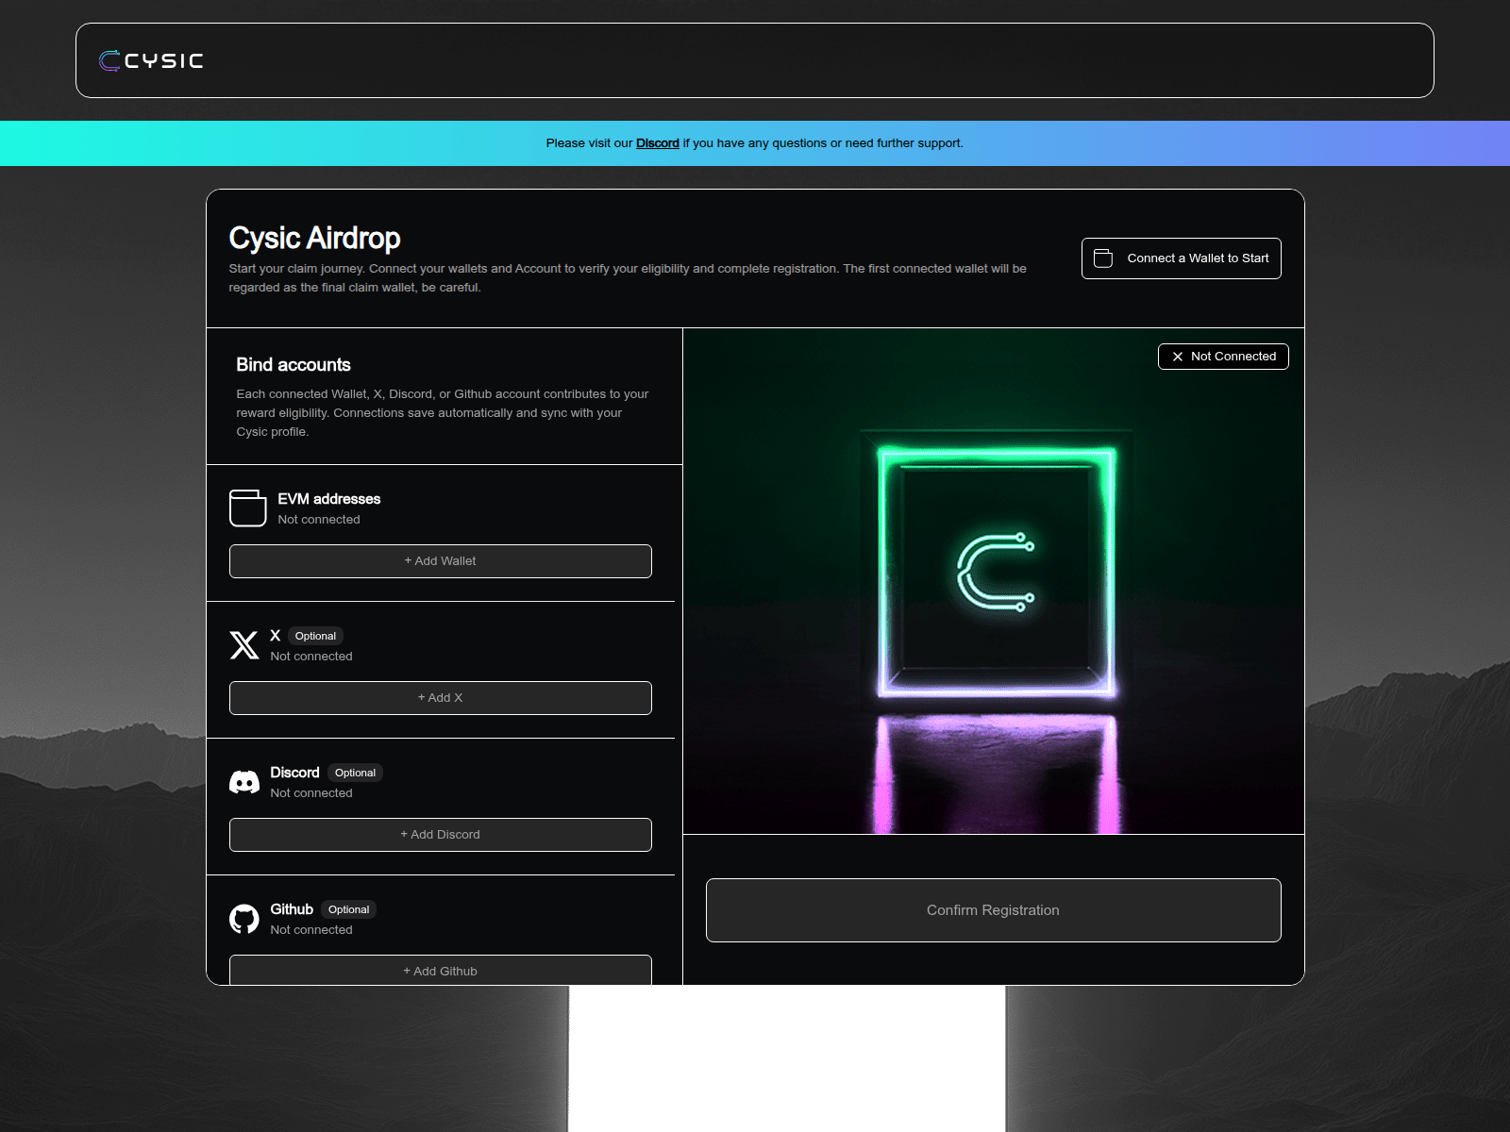Click the Add X button
Image resolution: width=1510 pixels, height=1132 pixels.
(440, 698)
